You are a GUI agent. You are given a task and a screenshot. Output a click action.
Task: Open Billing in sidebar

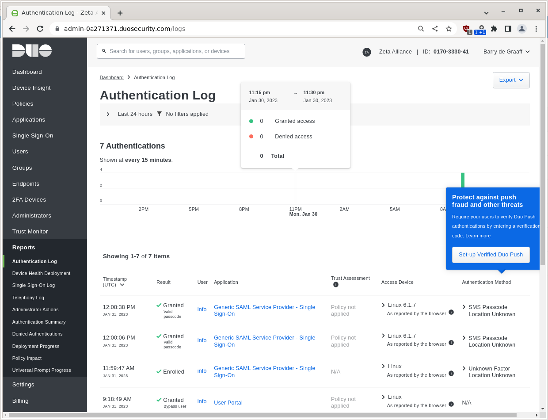click(x=20, y=401)
